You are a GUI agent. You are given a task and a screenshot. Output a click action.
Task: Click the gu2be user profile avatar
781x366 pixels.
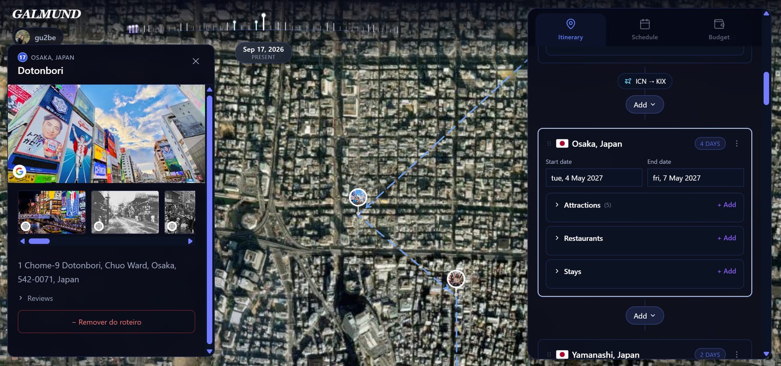coord(22,38)
